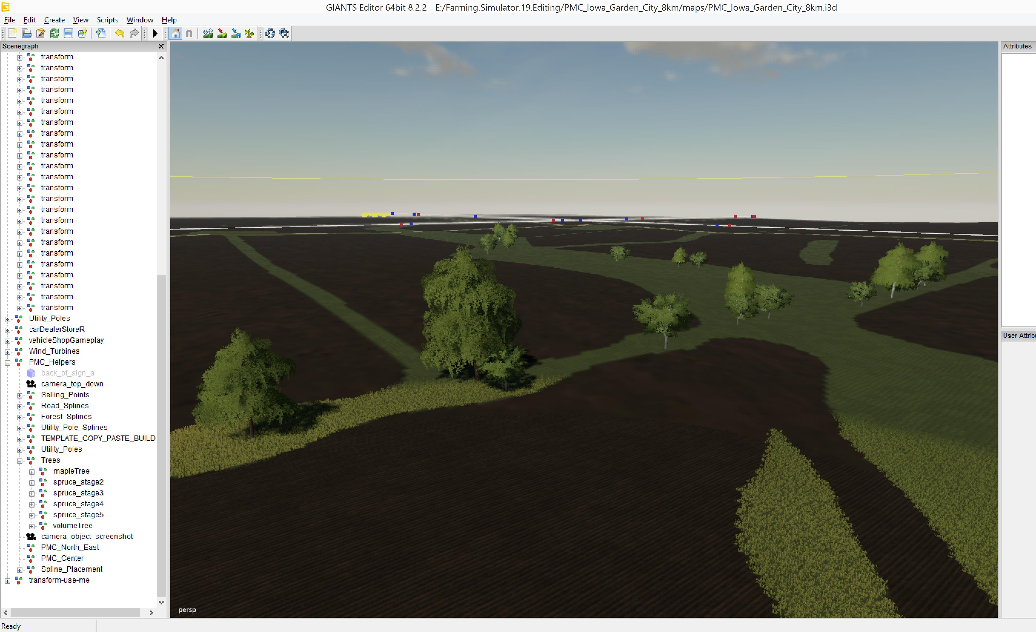The image size is (1036, 632).
Task: Open the Scripts menu
Action: (108, 20)
